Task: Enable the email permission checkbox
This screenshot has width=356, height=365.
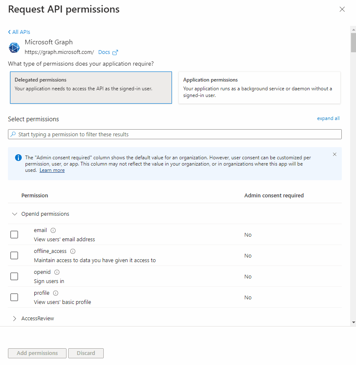Action: 14,235
